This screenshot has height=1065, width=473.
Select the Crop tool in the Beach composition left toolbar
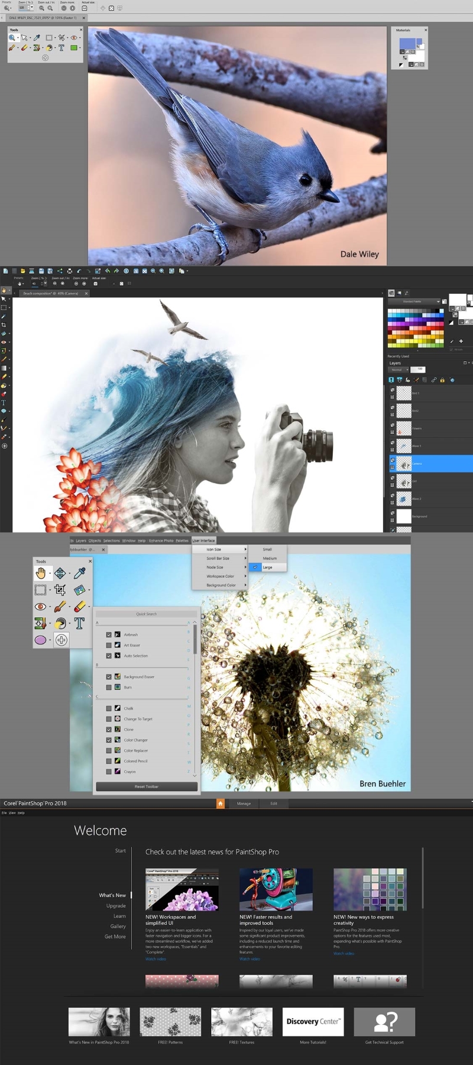(x=4, y=325)
